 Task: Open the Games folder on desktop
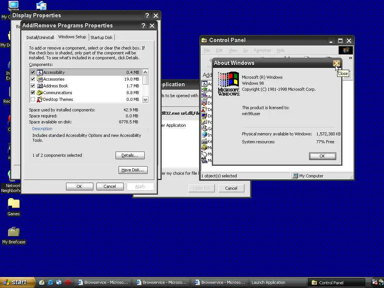tap(13, 207)
